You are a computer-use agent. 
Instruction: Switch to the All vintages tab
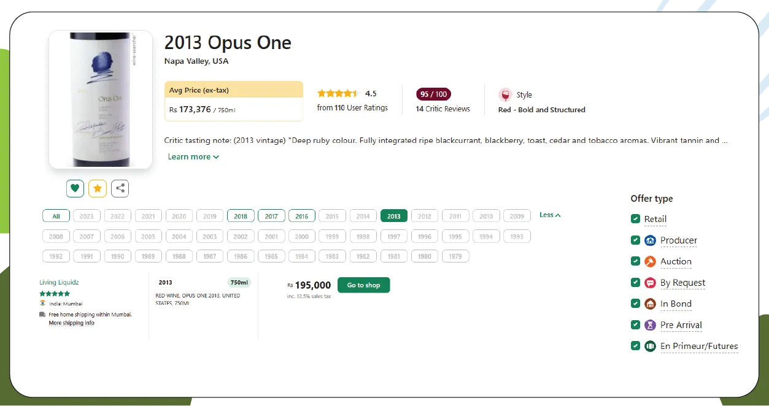tap(56, 216)
